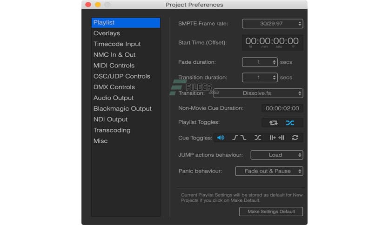Viewport: 389px width, 225px height.
Task: Go to NDI Output preferences
Action: 110,119
